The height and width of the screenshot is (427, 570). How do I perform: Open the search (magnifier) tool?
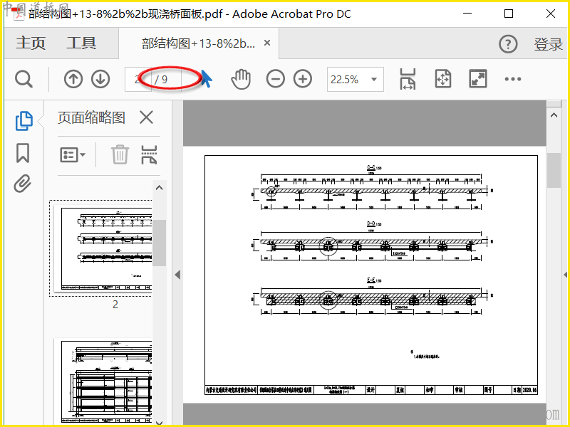click(x=24, y=79)
